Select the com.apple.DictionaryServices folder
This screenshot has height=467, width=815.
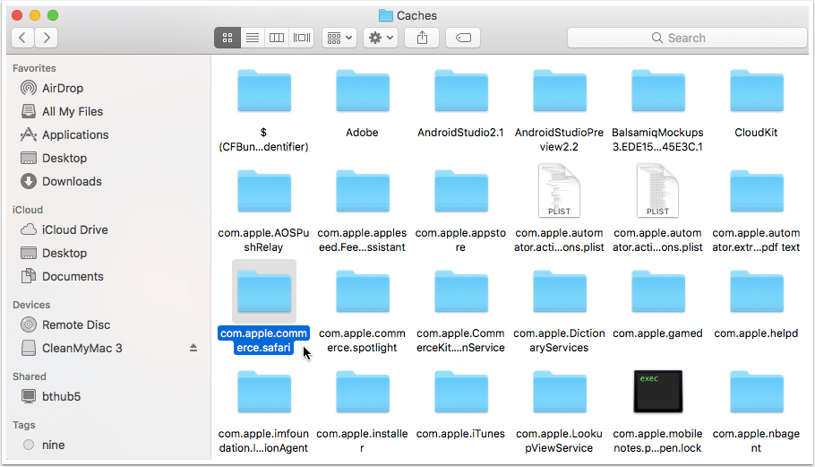[559, 291]
